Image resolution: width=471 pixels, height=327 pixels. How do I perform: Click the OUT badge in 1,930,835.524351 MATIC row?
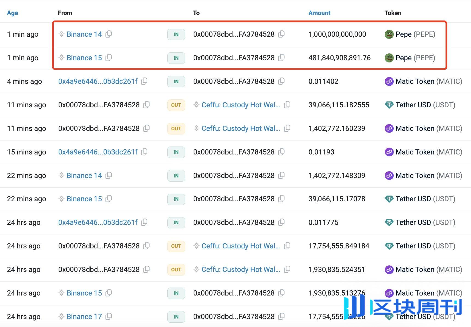tap(176, 269)
